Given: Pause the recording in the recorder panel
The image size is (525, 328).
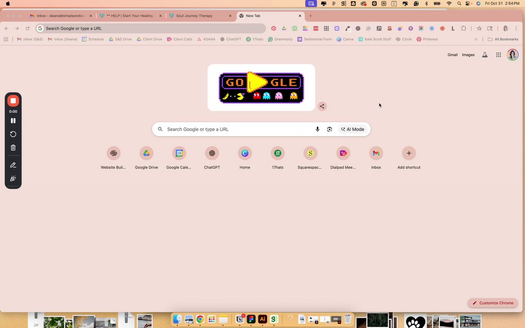Looking at the screenshot, I should (13, 121).
